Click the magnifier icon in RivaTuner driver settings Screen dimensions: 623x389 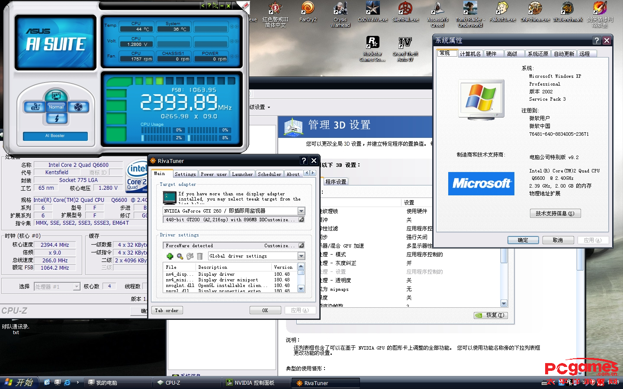[x=180, y=256]
